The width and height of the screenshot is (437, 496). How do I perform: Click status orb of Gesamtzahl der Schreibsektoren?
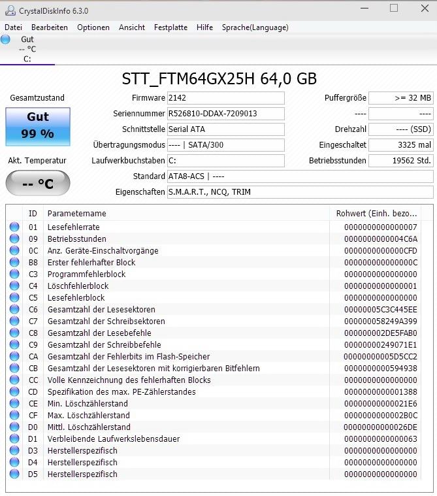14,321
